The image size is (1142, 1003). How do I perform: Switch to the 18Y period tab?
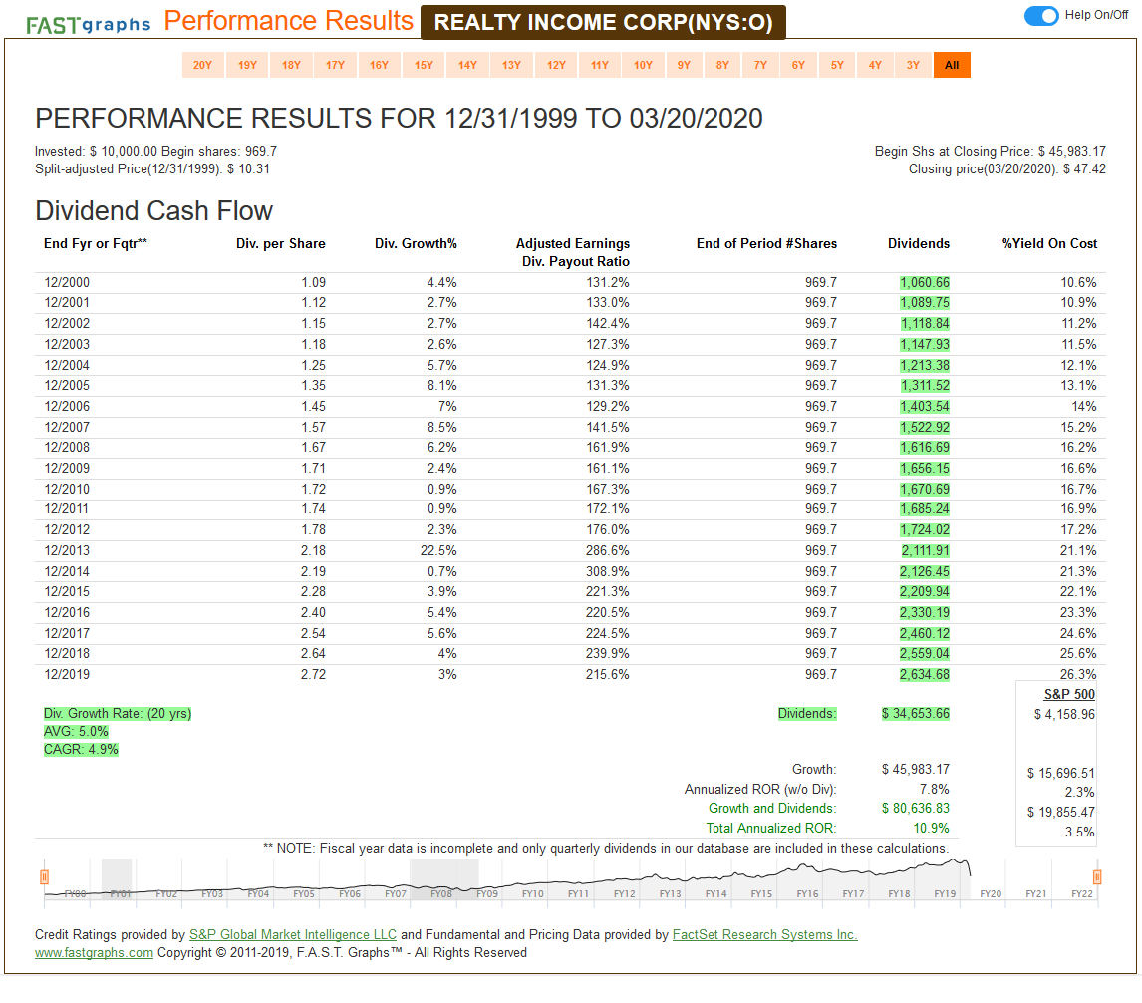(x=291, y=65)
